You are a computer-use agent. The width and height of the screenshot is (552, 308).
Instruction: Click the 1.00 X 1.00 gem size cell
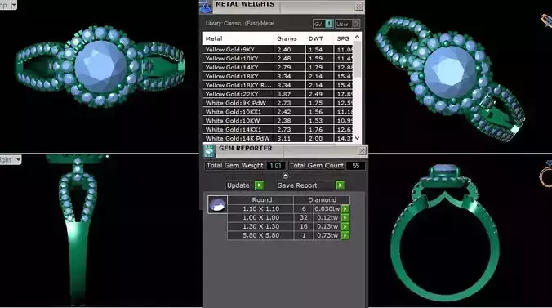click(x=260, y=218)
